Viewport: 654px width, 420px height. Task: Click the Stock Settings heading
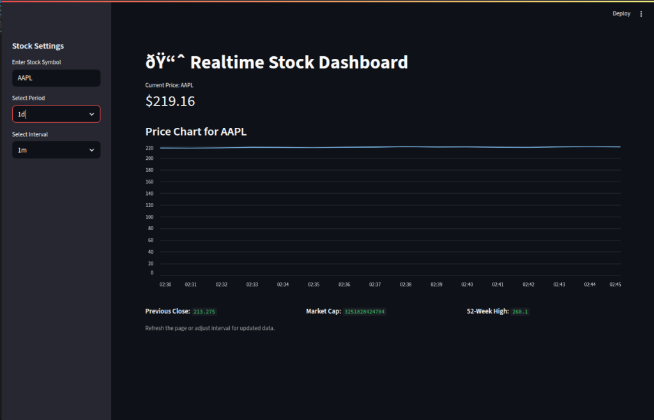pyautogui.click(x=38, y=46)
